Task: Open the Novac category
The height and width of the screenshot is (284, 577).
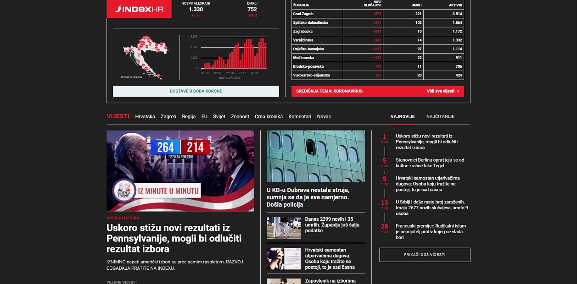Action: coord(324,117)
